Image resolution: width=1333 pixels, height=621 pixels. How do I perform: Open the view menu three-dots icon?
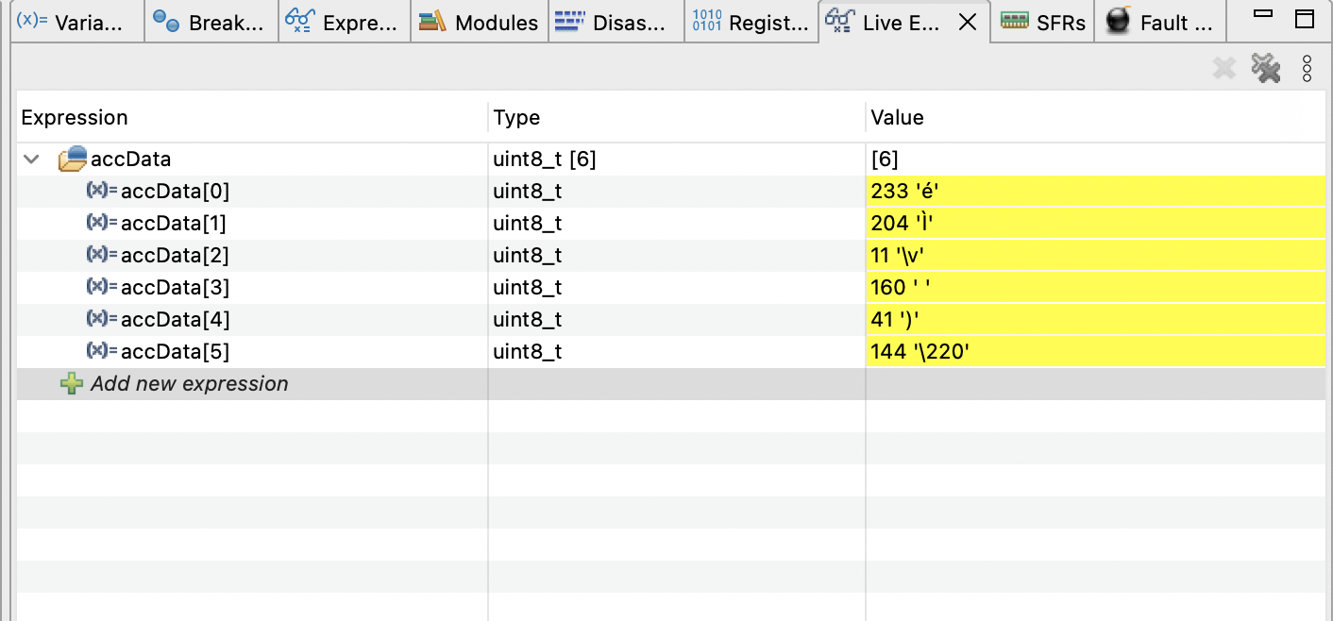[x=1308, y=68]
